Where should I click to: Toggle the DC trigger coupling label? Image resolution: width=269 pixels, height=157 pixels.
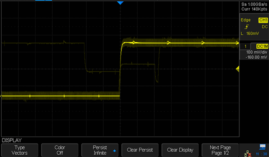coord(264,27)
